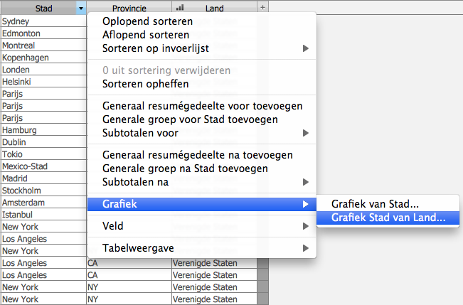The height and width of the screenshot is (305, 463).
Task: Click the Stockholm cell
Action: pos(43,191)
